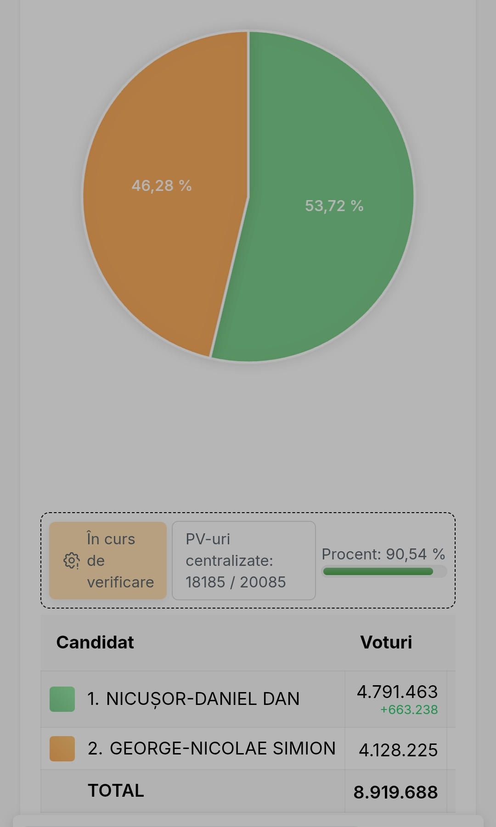Click the TOTAL row label
This screenshot has width=496, height=827.
pos(116,791)
